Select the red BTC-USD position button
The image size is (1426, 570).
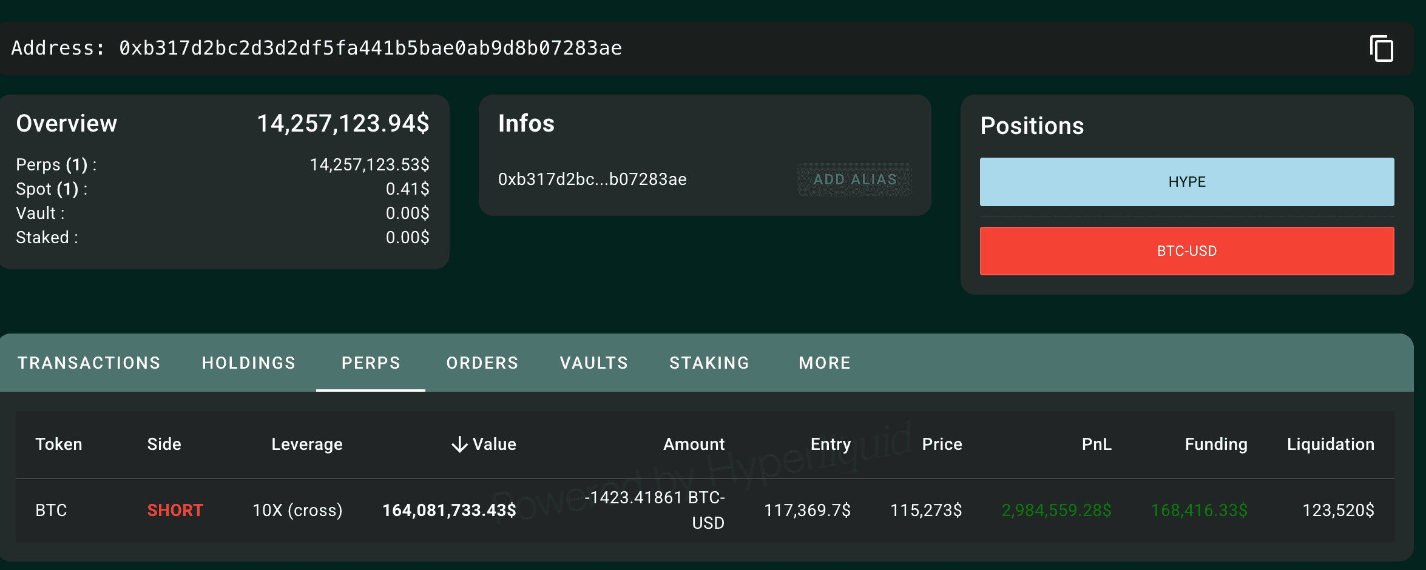click(1186, 251)
